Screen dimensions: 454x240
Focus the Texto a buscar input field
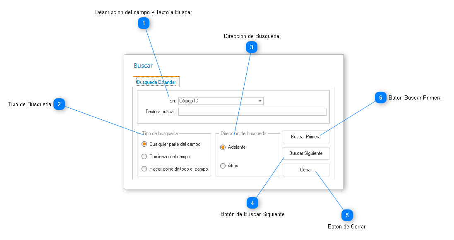pyautogui.click(x=252, y=112)
